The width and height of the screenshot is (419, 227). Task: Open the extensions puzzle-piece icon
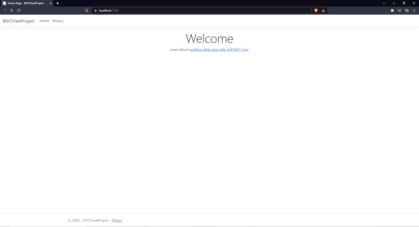pyautogui.click(x=392, y=10)
